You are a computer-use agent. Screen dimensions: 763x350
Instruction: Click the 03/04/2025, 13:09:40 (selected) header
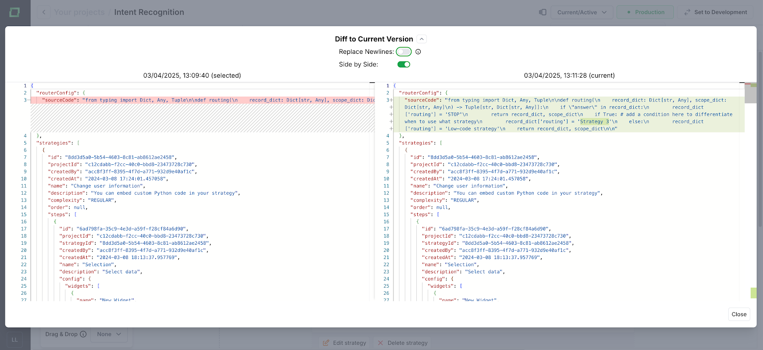point(192,76)
